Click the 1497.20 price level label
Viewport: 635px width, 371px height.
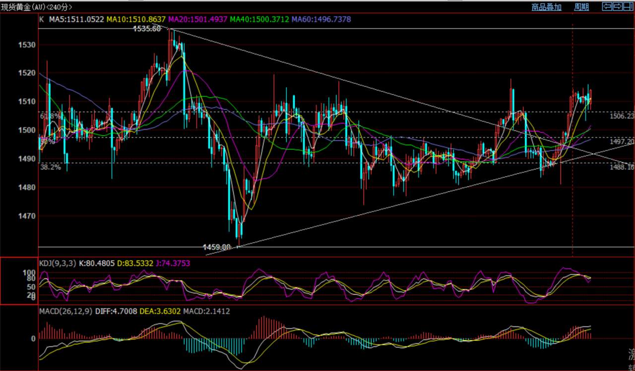click(622, 142)
